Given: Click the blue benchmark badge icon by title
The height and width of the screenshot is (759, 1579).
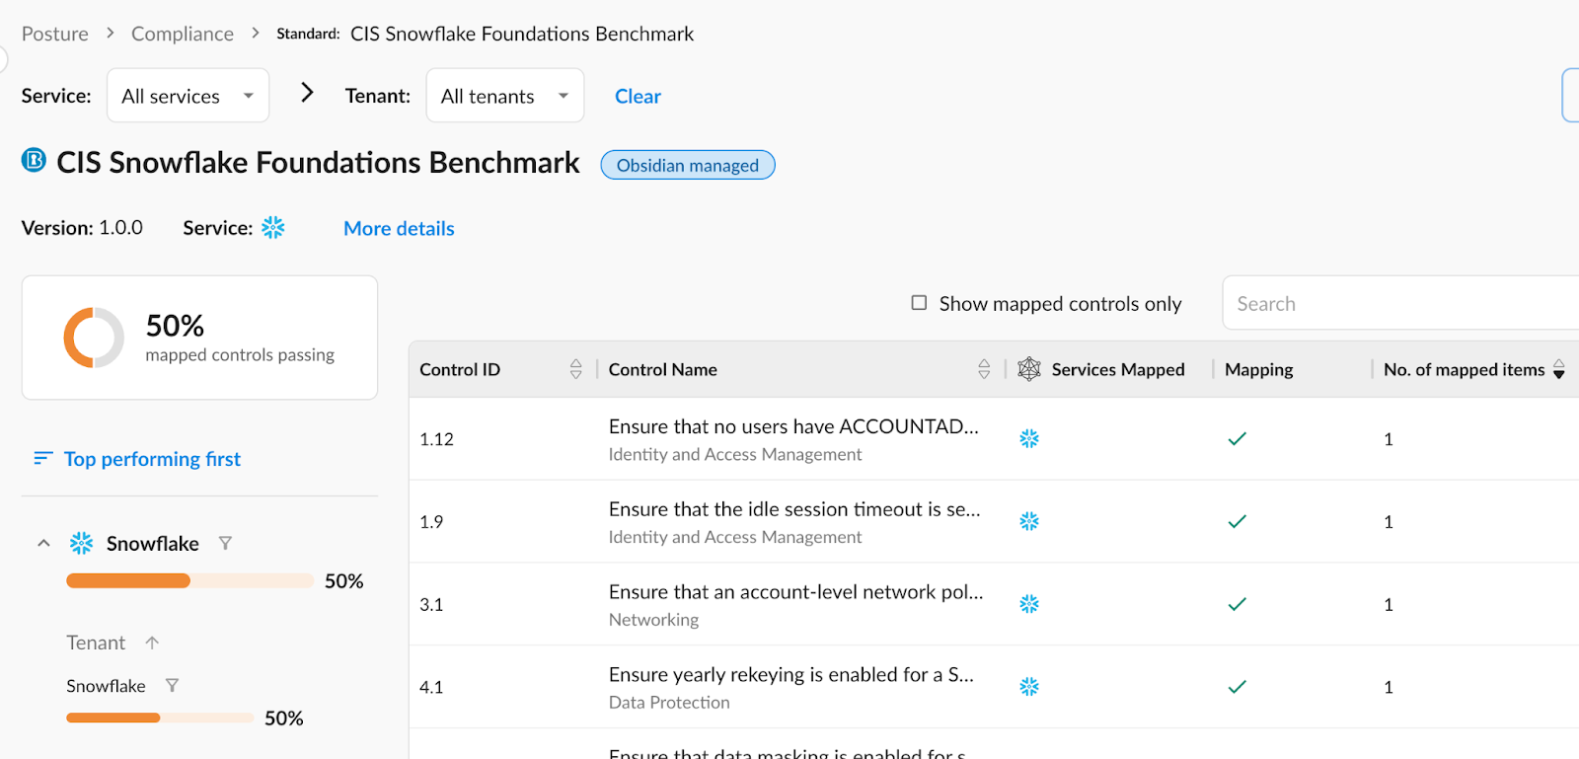Looking at the screenshot, I should click(34, 160).
